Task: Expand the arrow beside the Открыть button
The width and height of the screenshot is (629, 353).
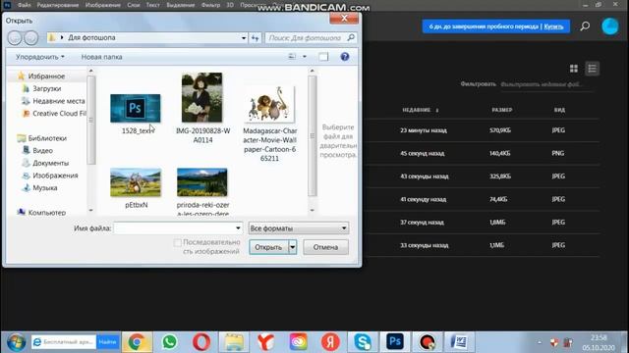Action: [293, 247]
